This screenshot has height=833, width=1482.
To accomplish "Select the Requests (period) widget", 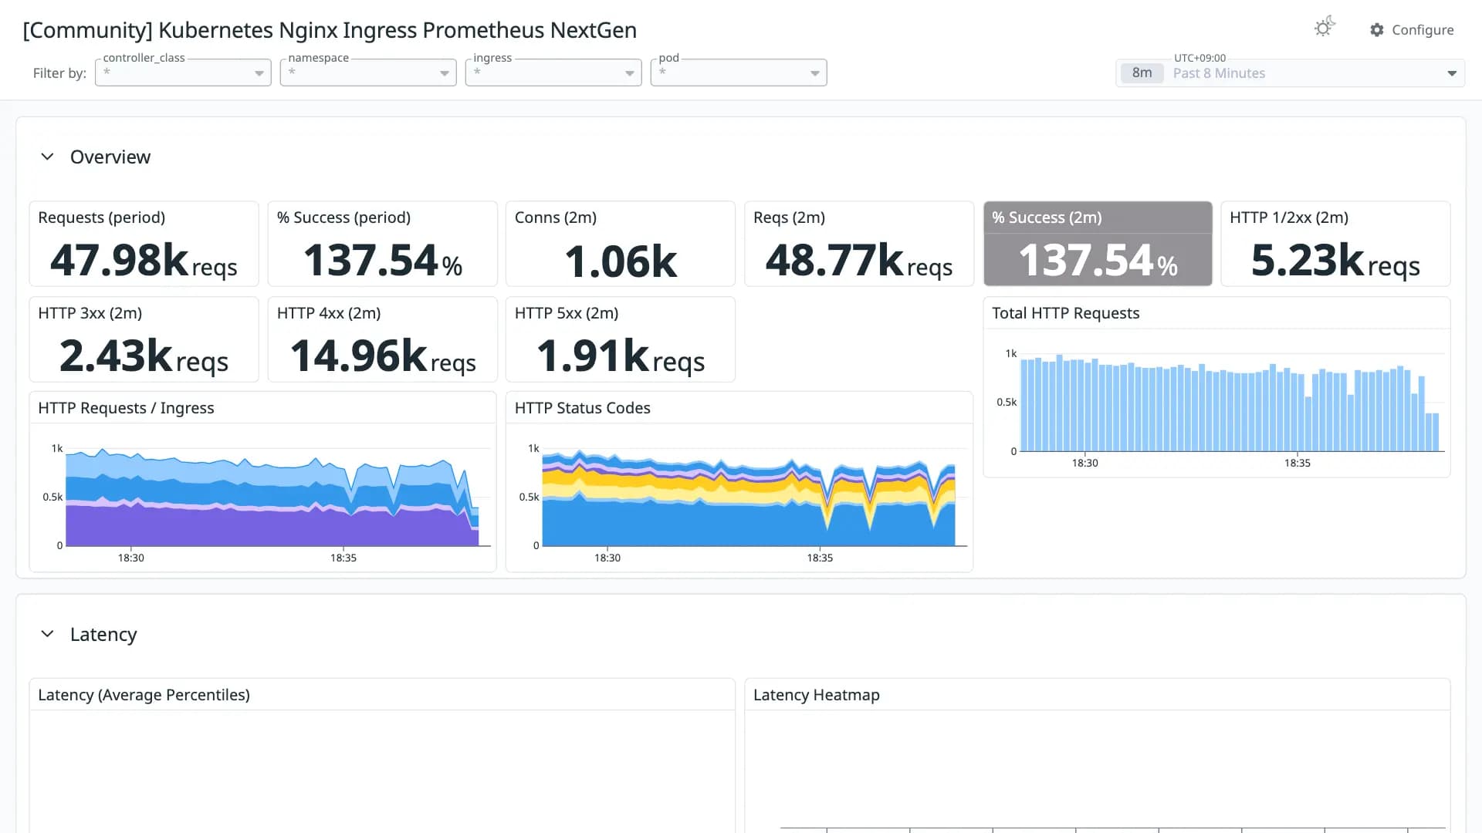I will 144,244.
